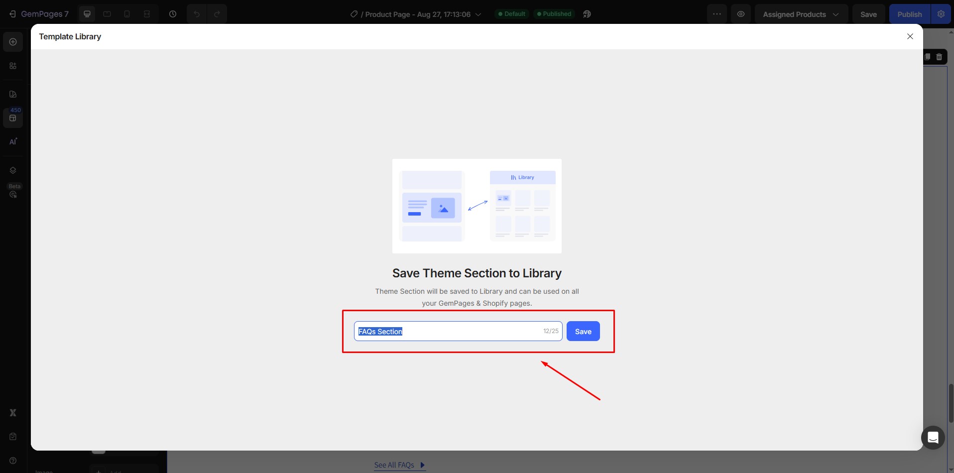Click Save button next to section name
The width and height of the screenshot is (954, 473).
coord(583,331)
